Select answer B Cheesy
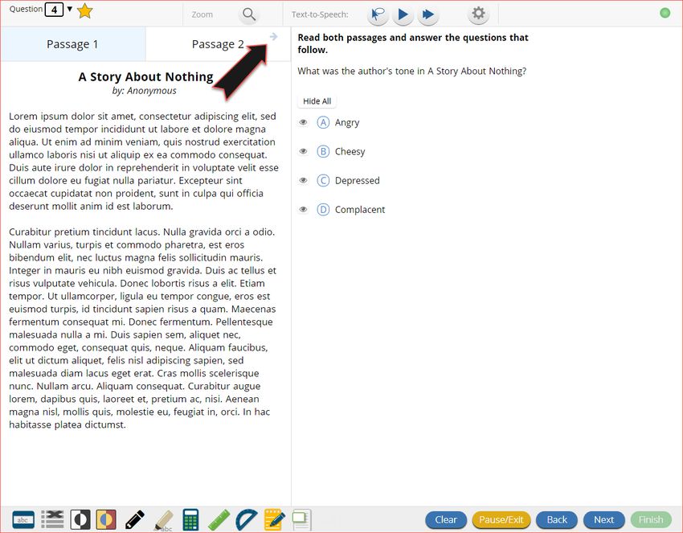This screenshot has height=533, width=683. tap(323, 152)
